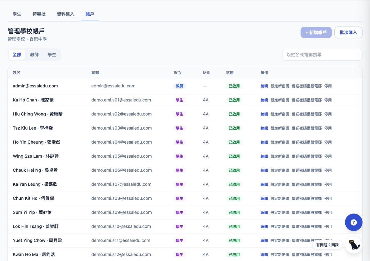Screen dimensions: 370x261
Task: Send reset email to Sum Yi Yip
Action: point(307,212)
